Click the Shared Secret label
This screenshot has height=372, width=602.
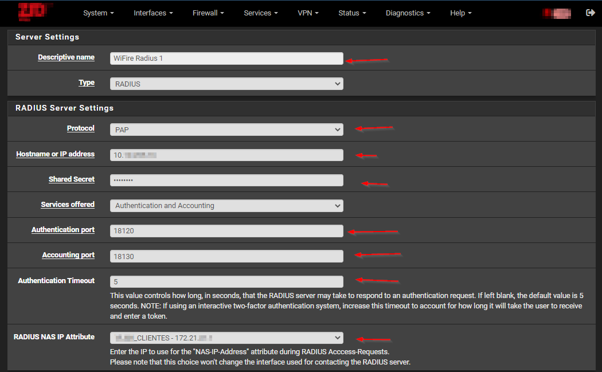pos(72,179)
